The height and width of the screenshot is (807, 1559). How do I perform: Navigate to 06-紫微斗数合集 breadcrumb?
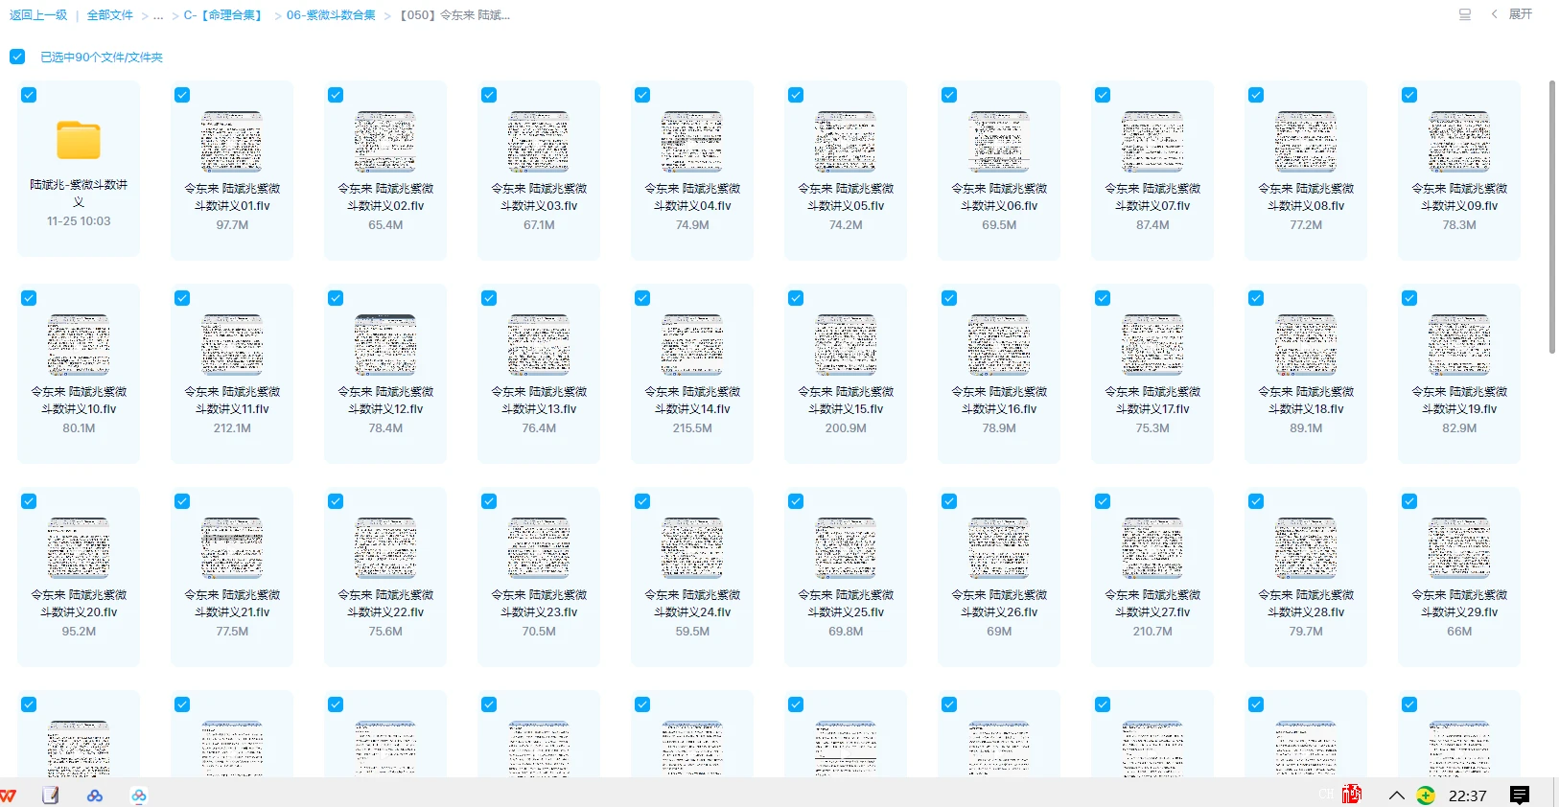(x=331, y=15)
